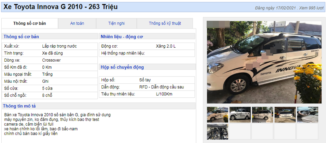The image size is (328, 143).
Task: Click description line máy nguyên zin, ko đâm đụng
Action: click(x=52, y=120)
